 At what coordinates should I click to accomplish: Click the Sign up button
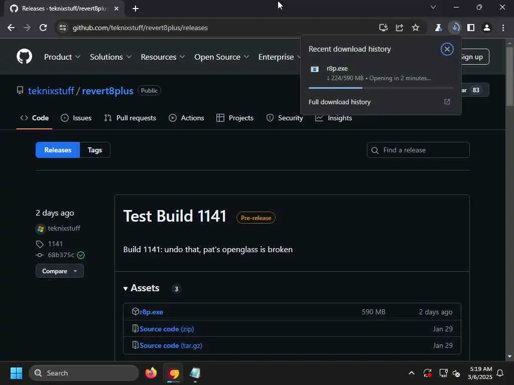click(x=474, y=57)
